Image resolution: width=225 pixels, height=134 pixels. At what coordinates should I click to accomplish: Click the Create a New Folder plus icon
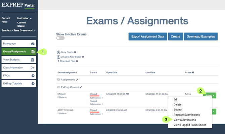58,57
